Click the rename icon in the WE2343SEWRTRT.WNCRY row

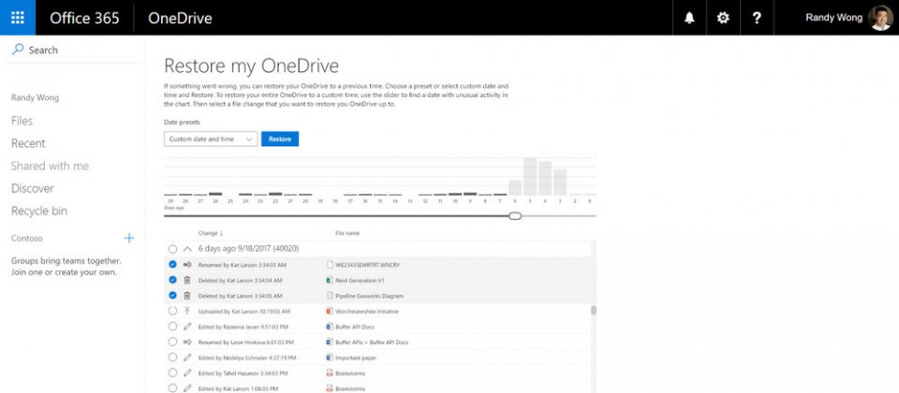tap(187, 265)
